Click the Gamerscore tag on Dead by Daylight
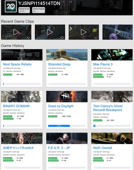Viewport: 134px width, 170px height. click(53, 117)
